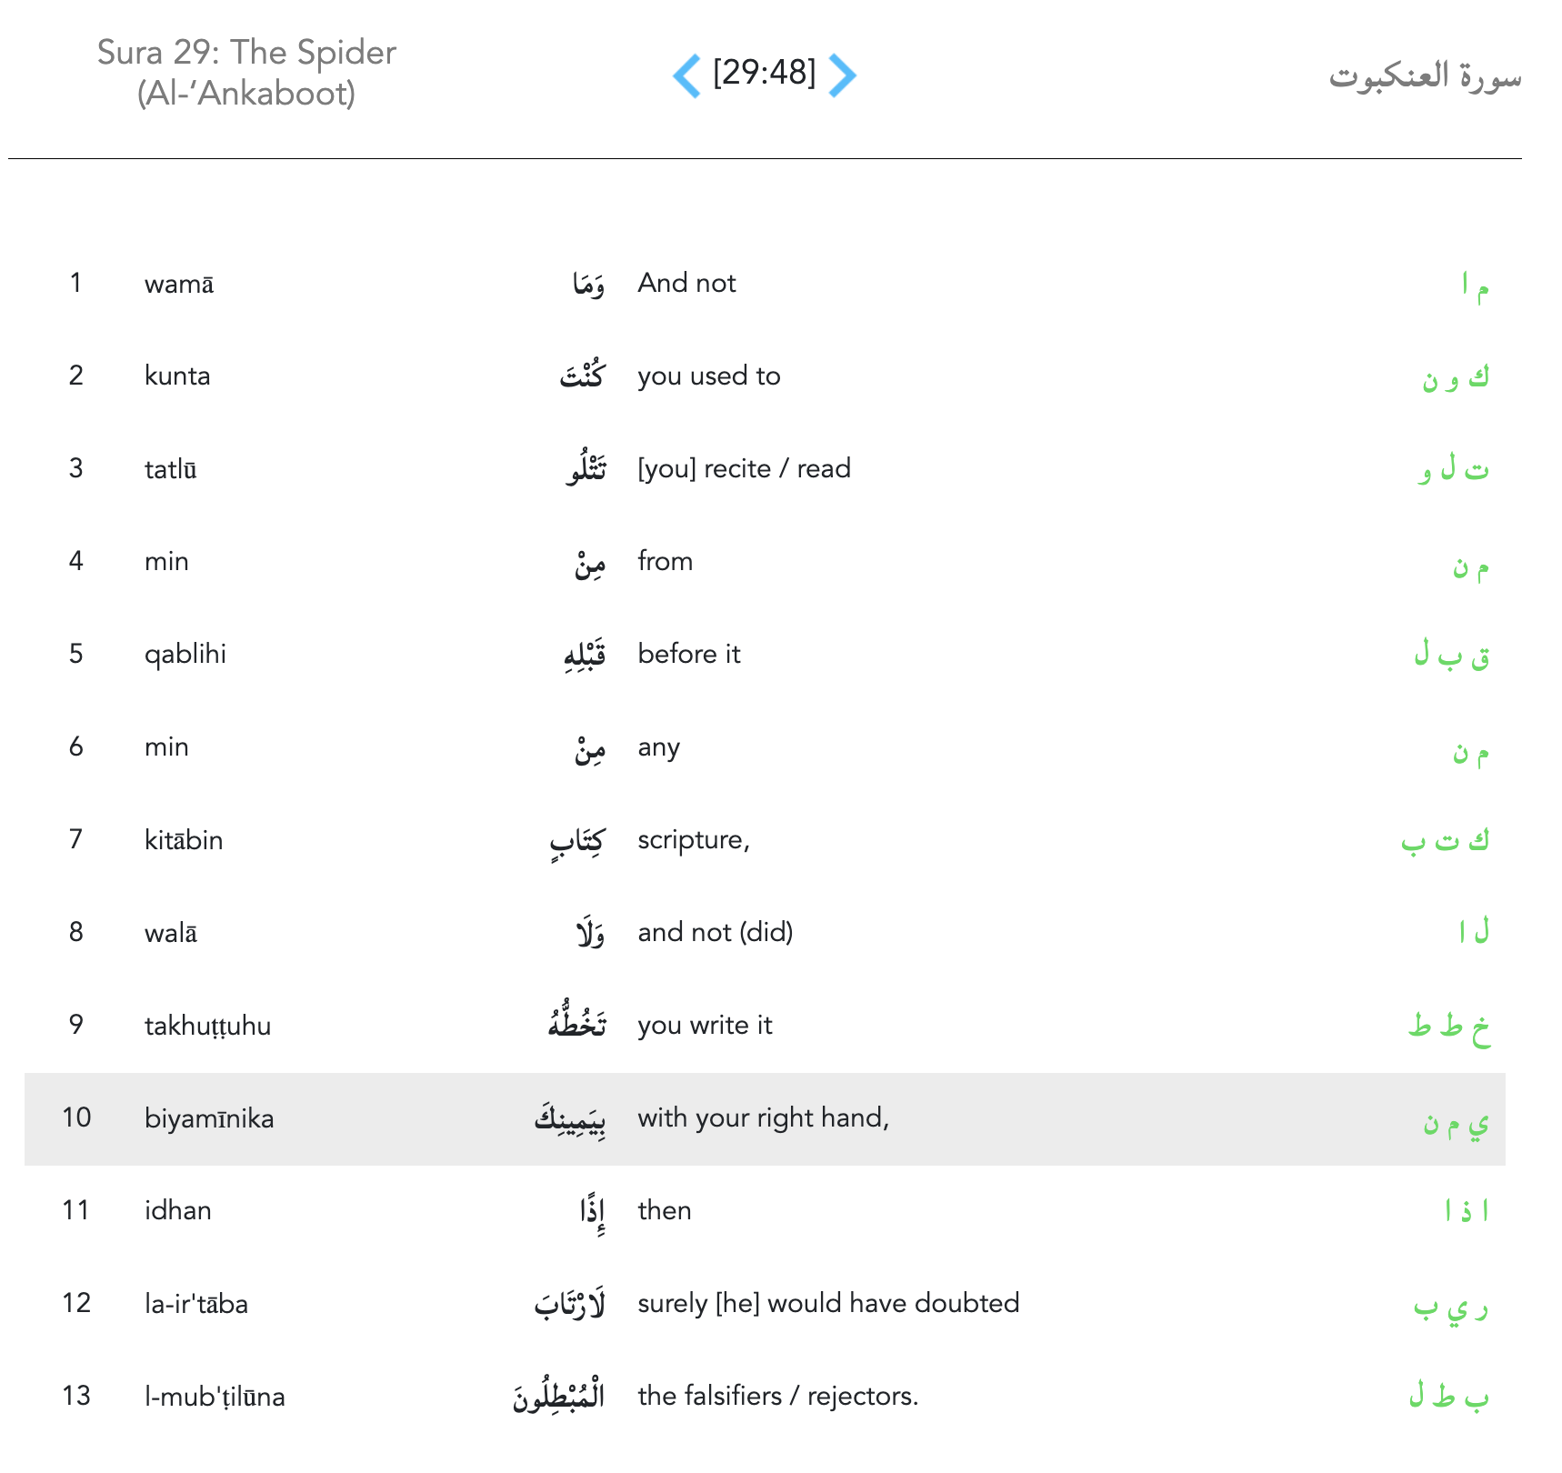The image size is (1562, 1473).
Task: Select row 11 'idhan'
Action: click(x=178, y=1211)
